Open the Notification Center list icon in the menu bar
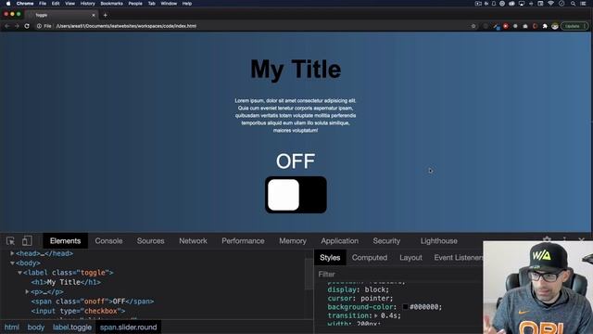Screen dimensions: 593x334 (584, 4)
